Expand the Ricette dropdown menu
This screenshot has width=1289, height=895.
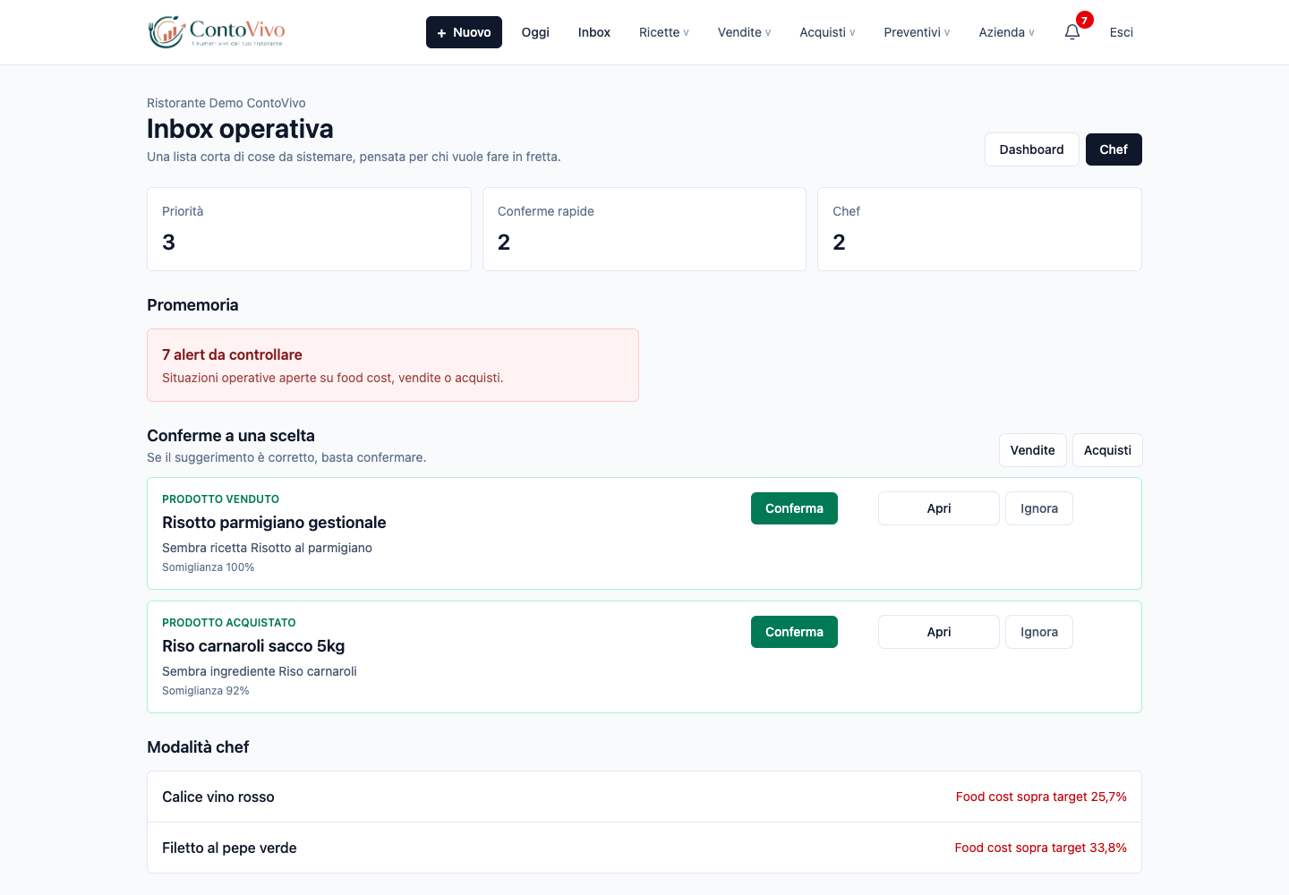[664, 32]
